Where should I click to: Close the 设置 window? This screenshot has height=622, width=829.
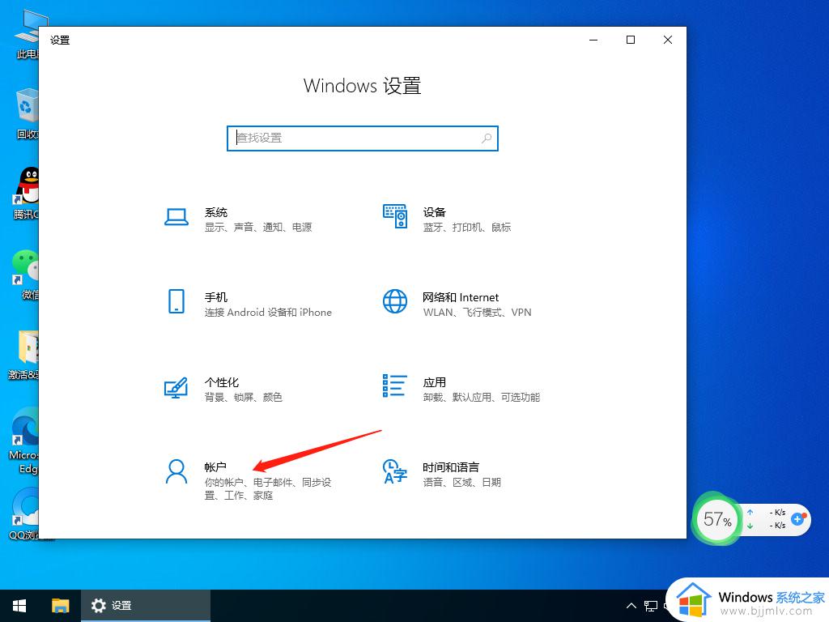[668, 40]
